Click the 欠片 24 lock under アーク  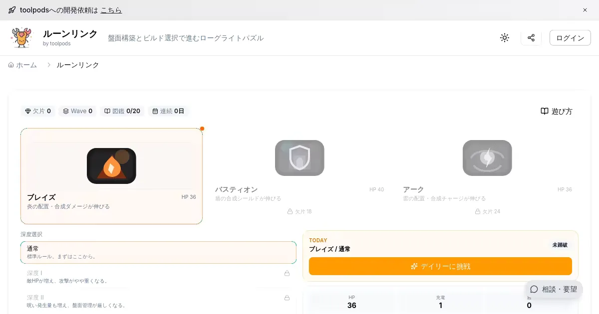click(x=487, y=211)
